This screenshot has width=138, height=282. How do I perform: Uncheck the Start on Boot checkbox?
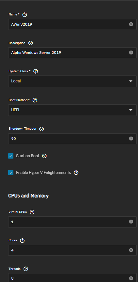click(11, 156)
